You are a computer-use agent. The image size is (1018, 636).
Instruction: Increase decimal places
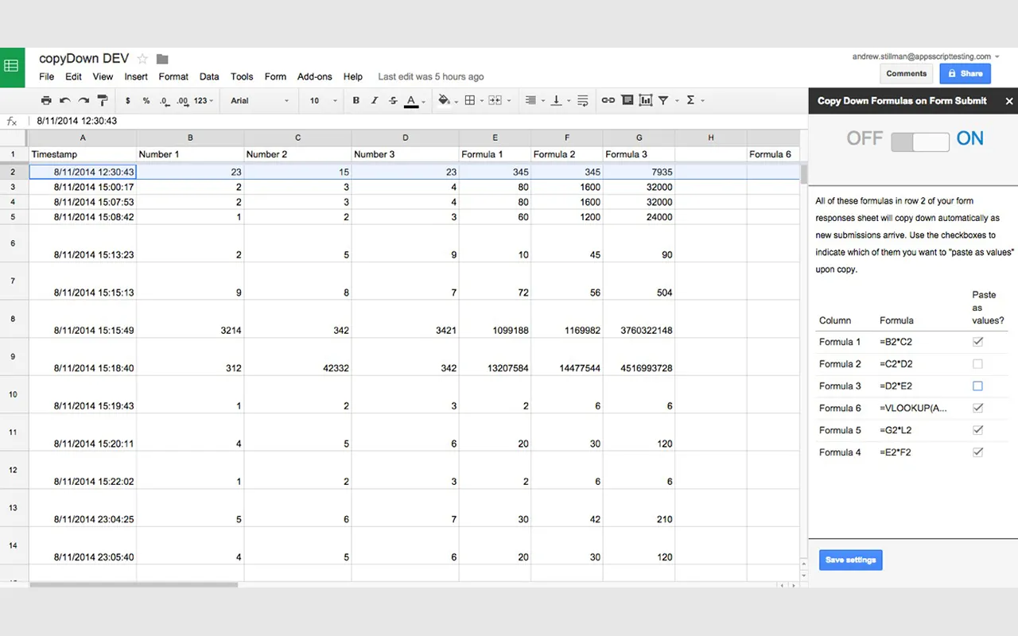182,101
